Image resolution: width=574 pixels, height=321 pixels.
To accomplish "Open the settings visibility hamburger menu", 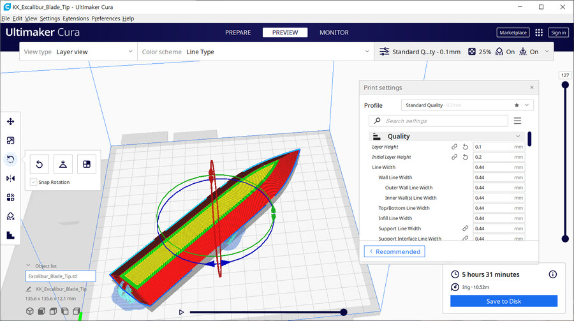I will pyautogui.click(x=517, y=121).
